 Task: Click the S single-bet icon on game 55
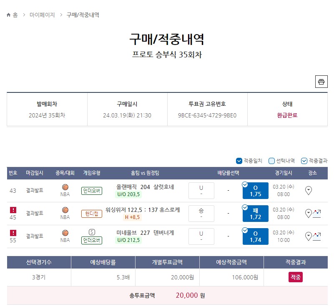point(92,232)
